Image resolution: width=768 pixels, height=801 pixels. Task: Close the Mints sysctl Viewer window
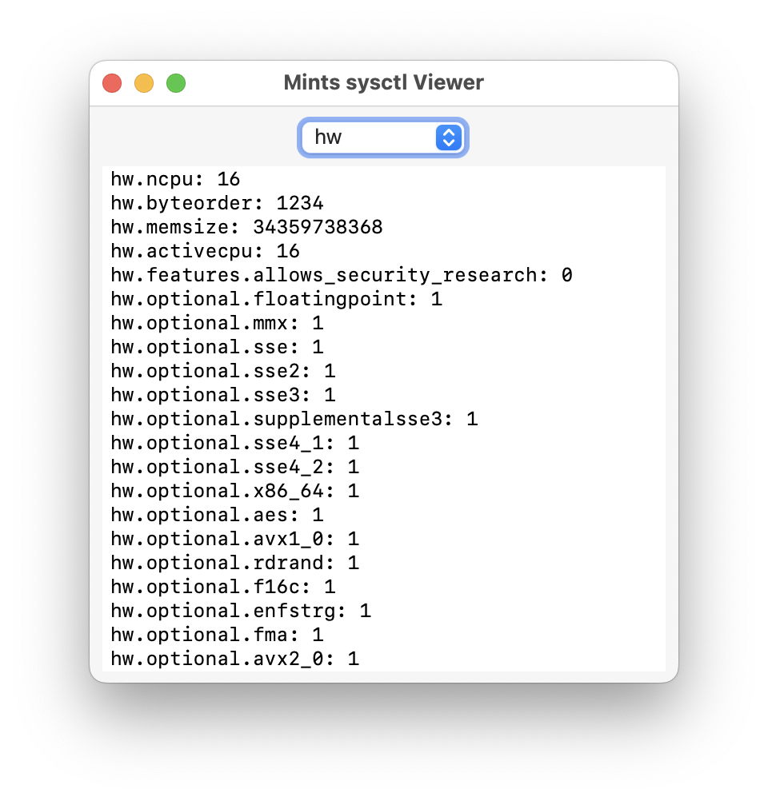pos(113,83)
